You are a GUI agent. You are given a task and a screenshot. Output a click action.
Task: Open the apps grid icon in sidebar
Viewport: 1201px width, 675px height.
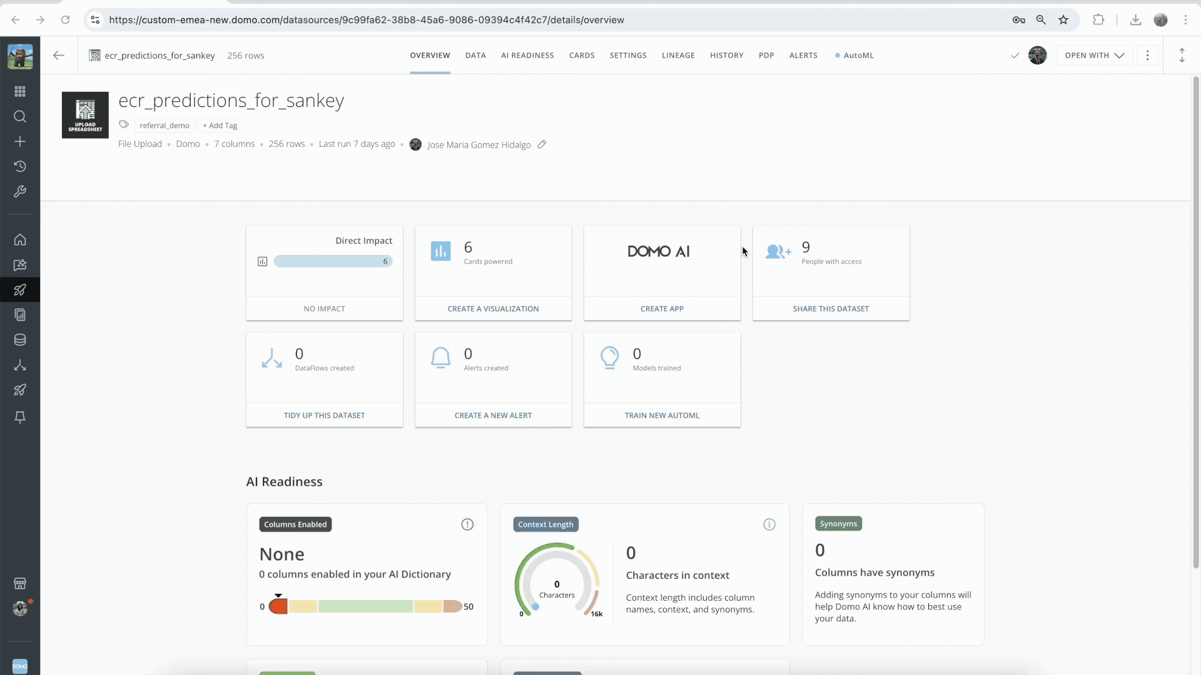click(20, 92)
